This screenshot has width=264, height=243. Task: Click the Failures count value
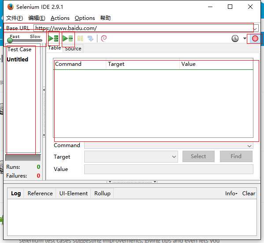tap(38, 176)
